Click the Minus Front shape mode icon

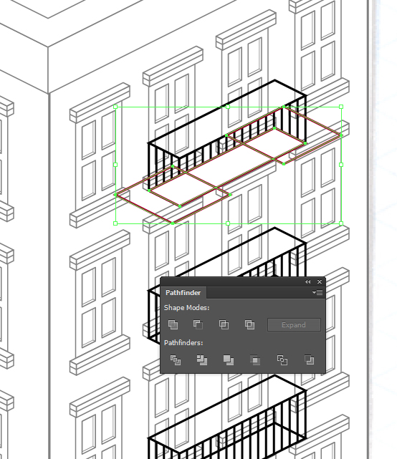click(198, 324)
